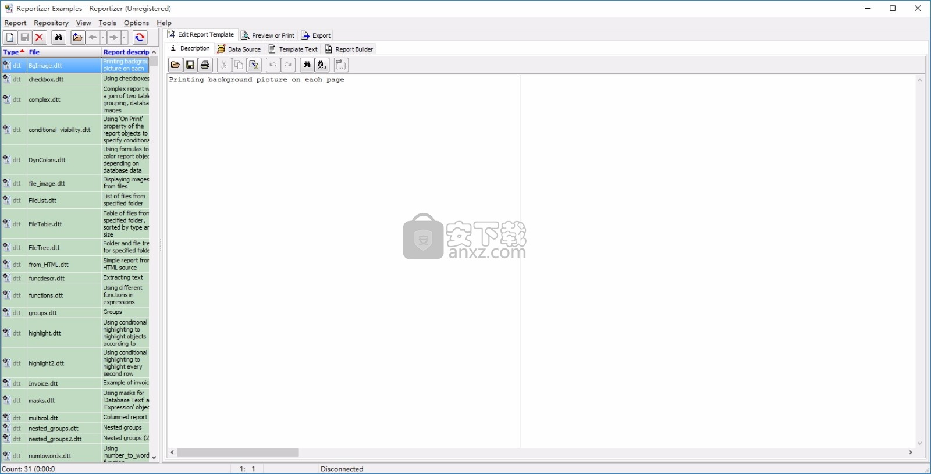Click the binoculars find icon in the repository toolbar
The height and width of the screenshot is (474, 931).
pos(59,37)
